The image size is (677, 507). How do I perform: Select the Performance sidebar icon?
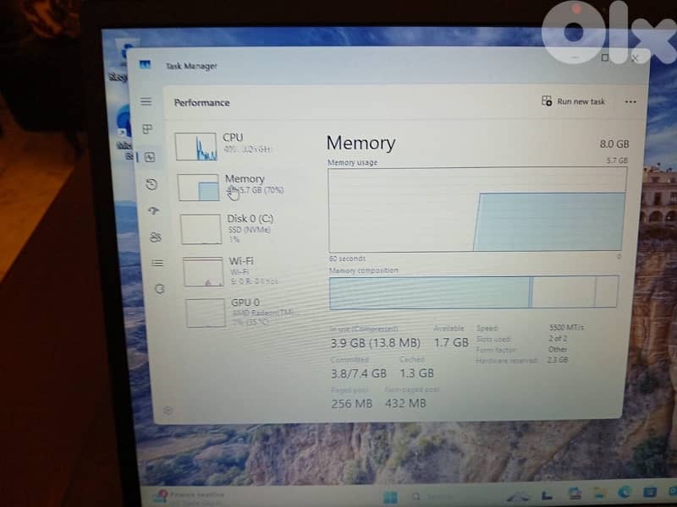149,156
